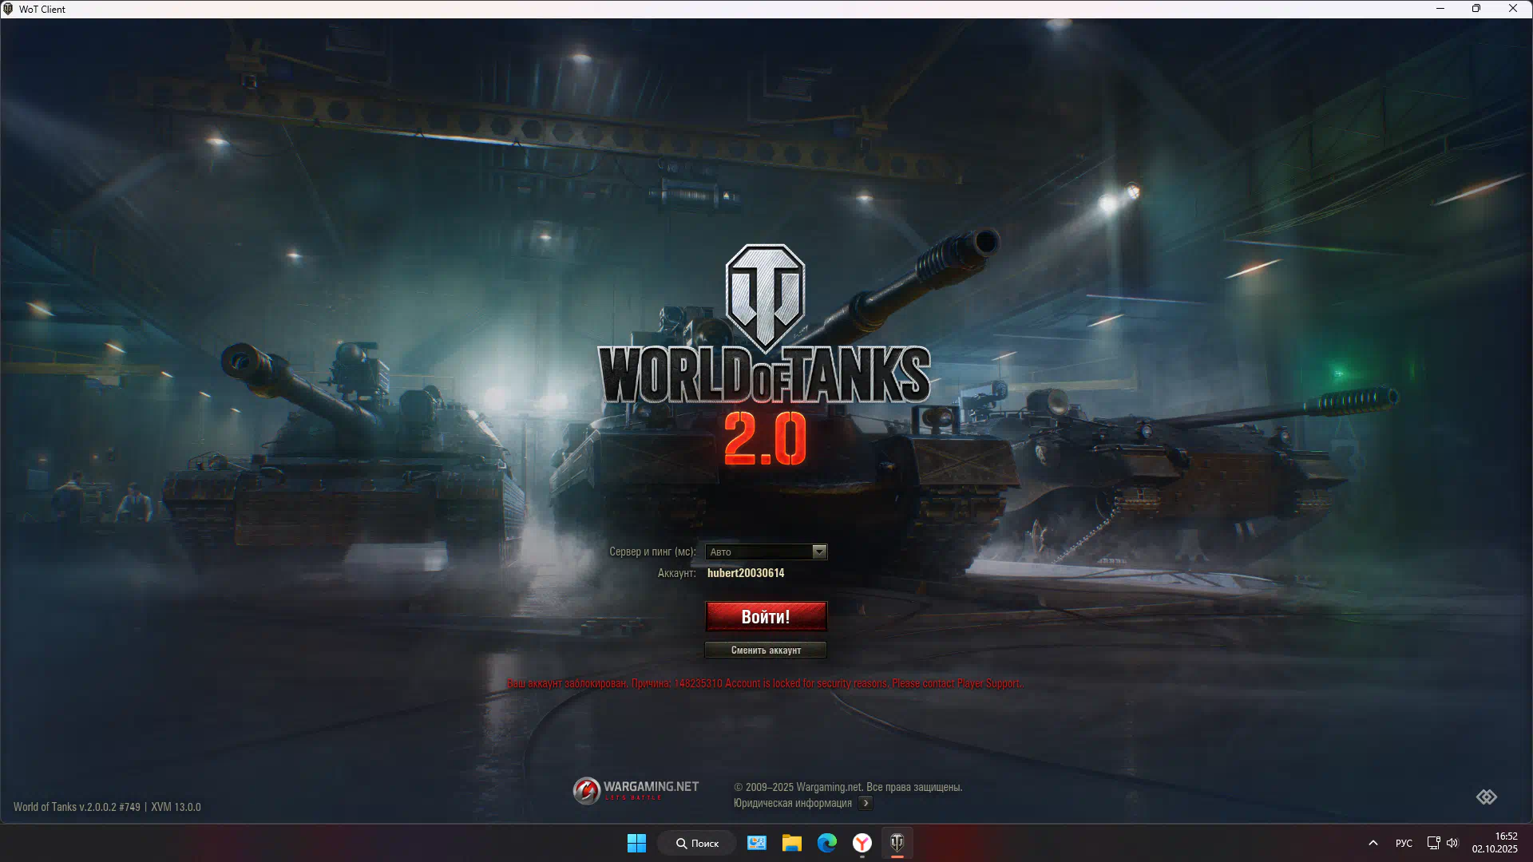Viewport: 1533px width, 862px height.
Task: Click the server dropdown arrow
Action: tap(819, 552)
